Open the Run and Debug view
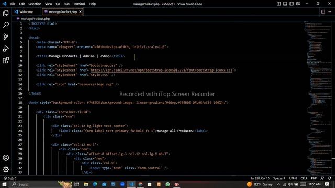This screenshot has height=188, width=335. (x=6, y=49)
